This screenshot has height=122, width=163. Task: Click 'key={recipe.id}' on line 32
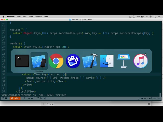53,74
